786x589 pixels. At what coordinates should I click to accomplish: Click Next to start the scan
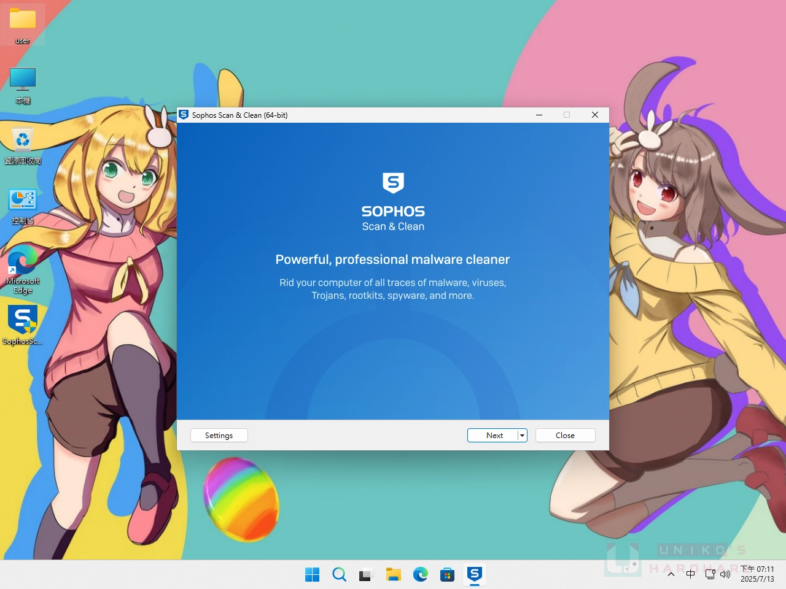pos(492,435)
